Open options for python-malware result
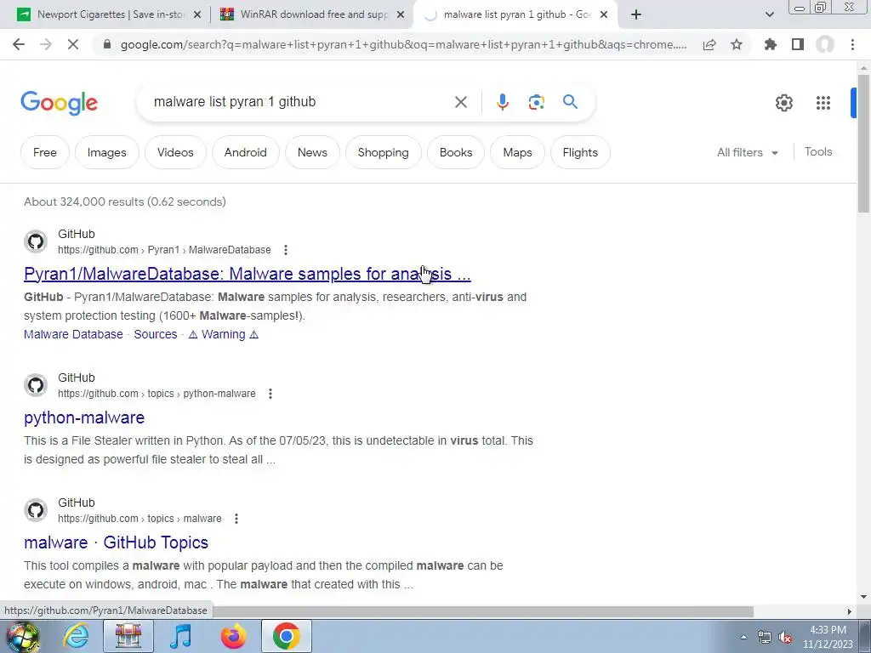 270,394
